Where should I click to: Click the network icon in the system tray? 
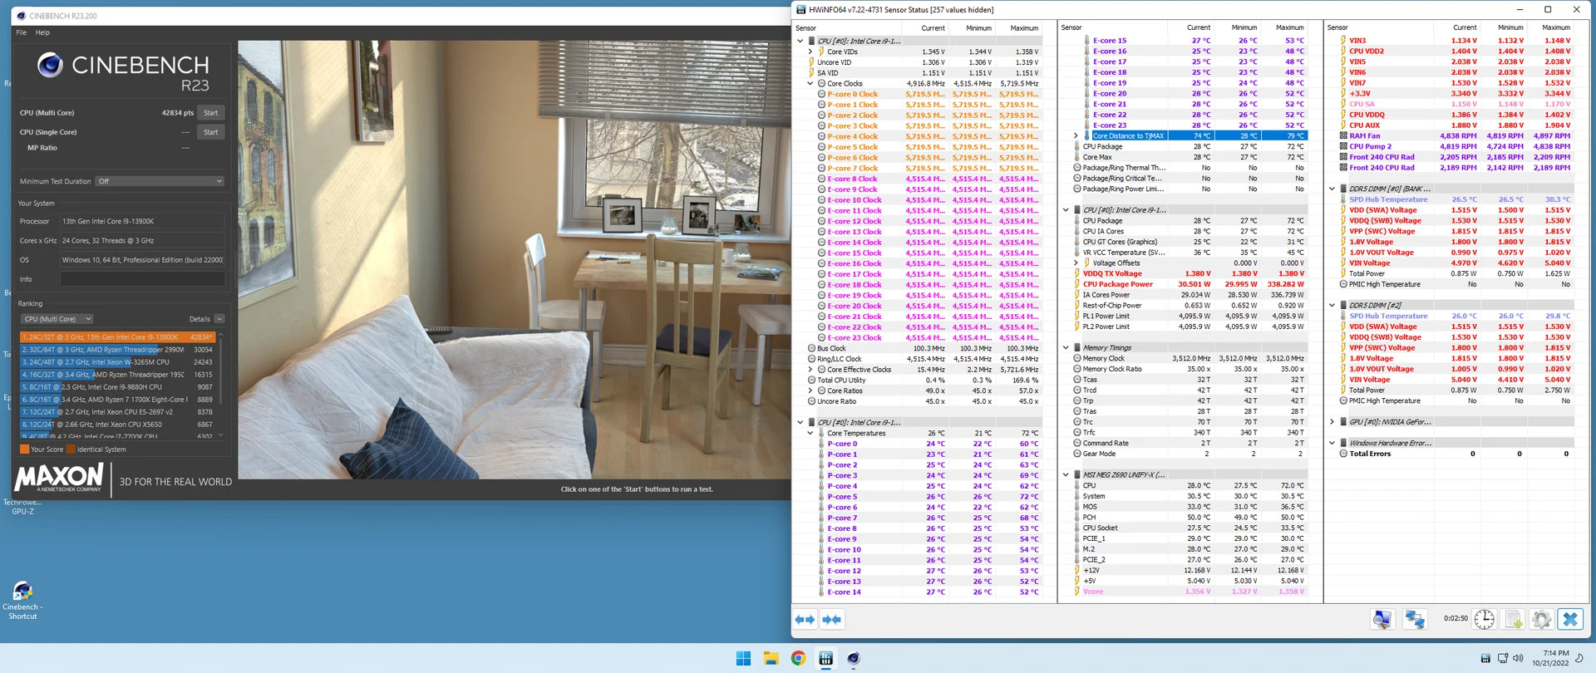(1502, 658)
